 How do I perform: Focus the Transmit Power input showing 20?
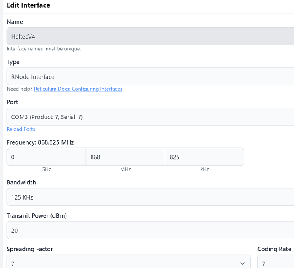tap(147, 231)
